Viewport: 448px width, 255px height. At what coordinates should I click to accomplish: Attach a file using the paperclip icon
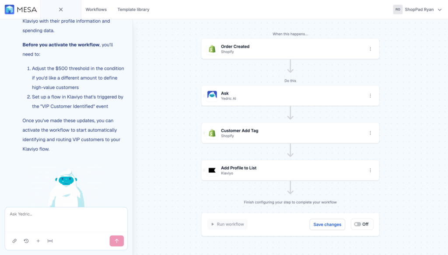(14, 241)
